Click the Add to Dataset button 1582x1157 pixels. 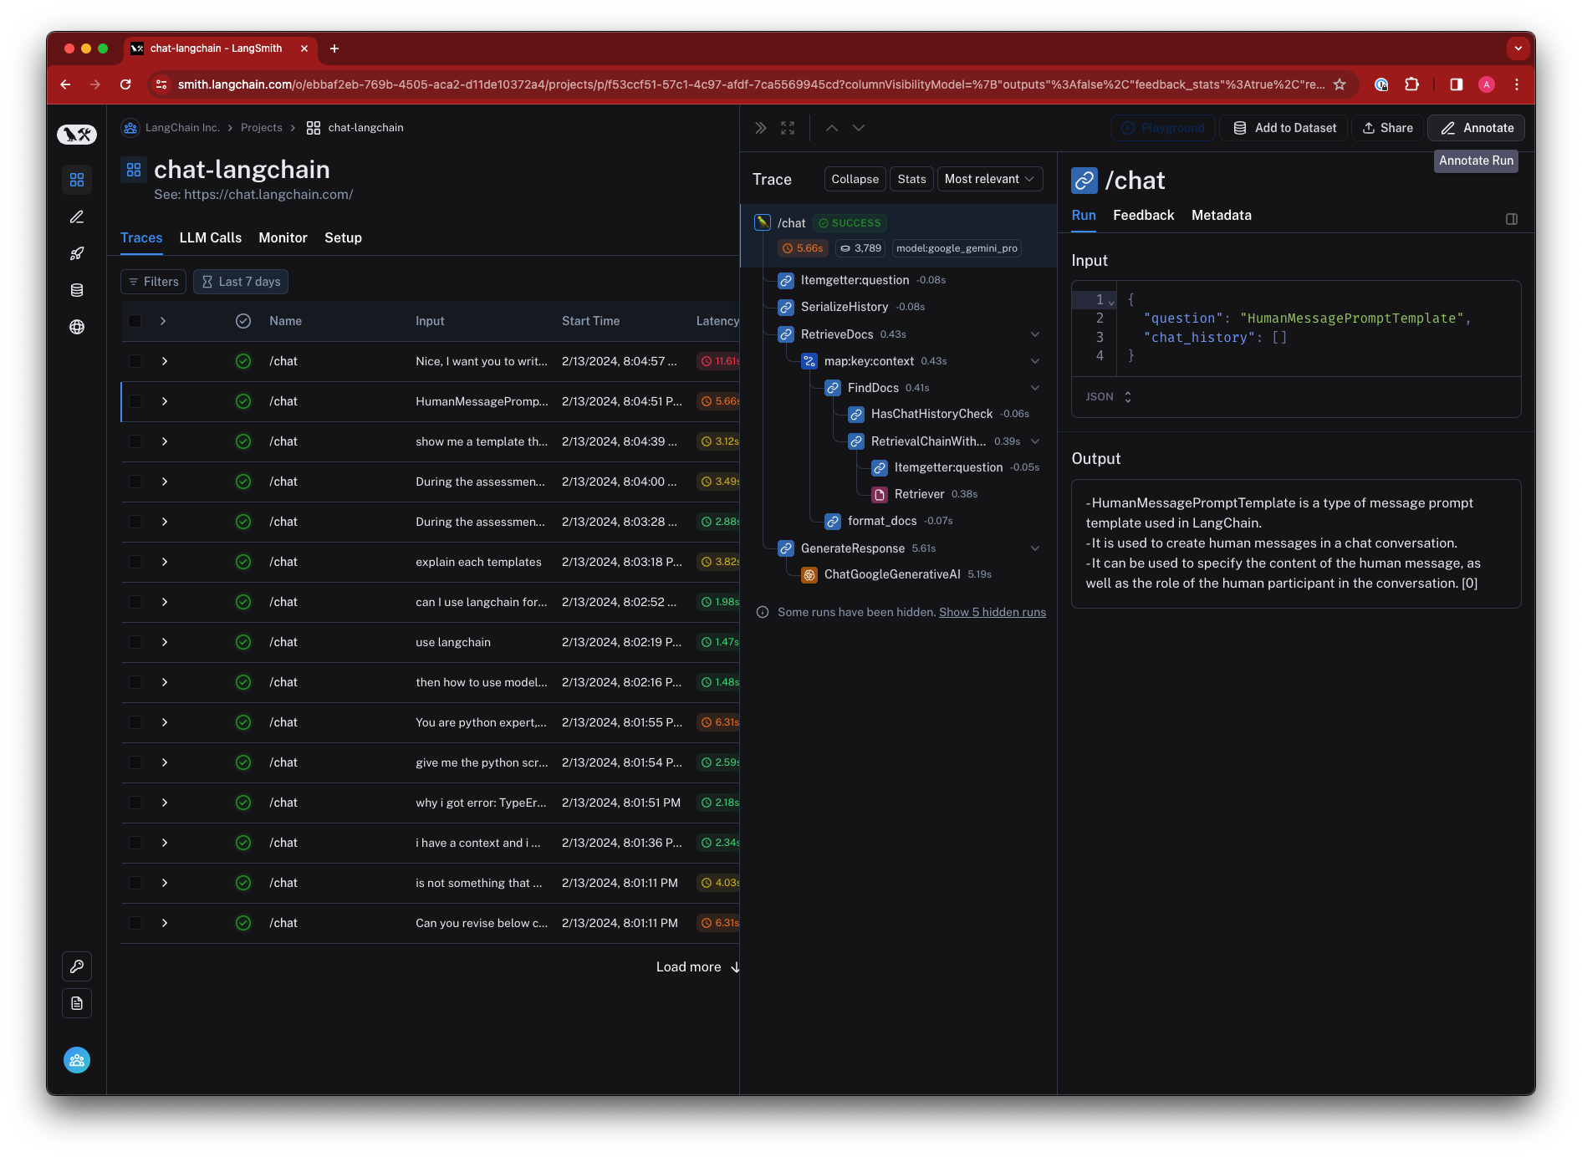[x=1283, y=128]
